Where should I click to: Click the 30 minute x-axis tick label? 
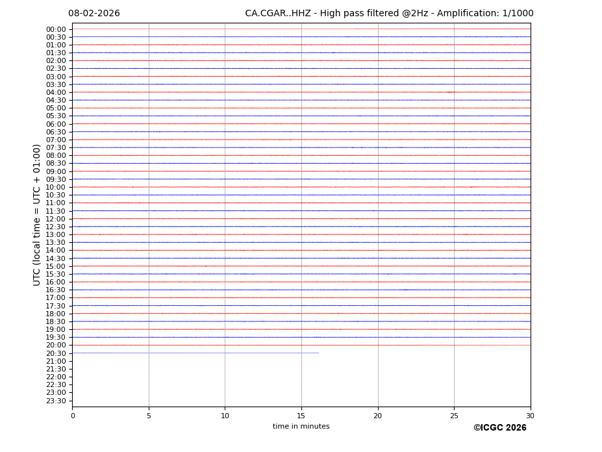click(530, 416)
